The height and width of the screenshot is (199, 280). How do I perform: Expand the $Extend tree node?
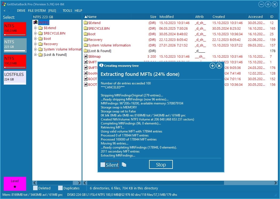coord(35,28)
